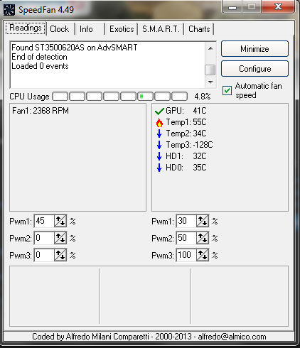Click the 'Found ST3500620AS on AdvSMART' log line

pyautogui.click(x=75, y=48)
